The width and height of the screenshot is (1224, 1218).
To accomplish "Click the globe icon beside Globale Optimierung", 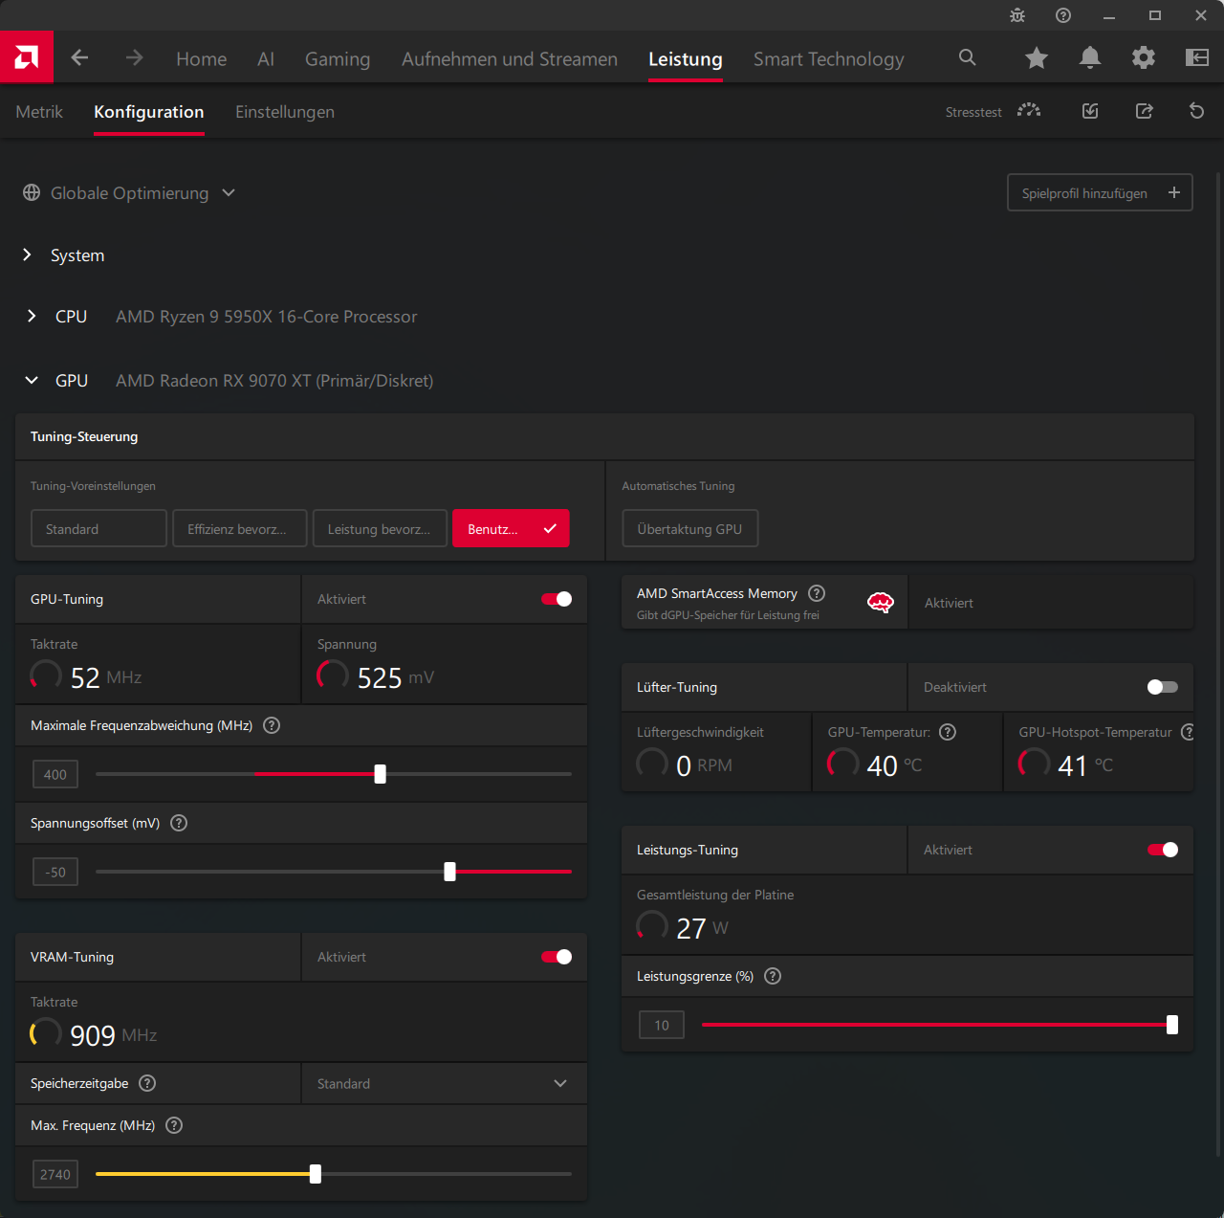I will tap(32, 192).
